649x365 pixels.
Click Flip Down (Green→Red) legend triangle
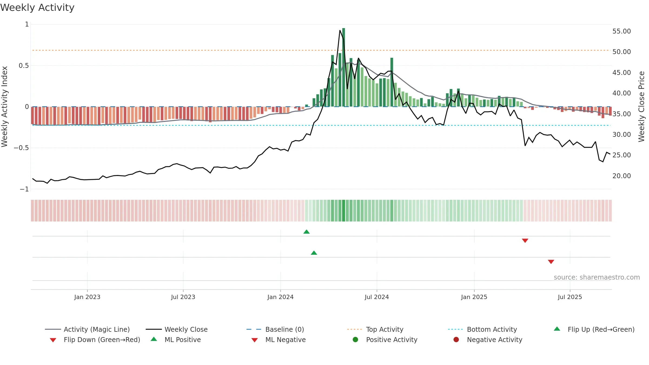53,340
